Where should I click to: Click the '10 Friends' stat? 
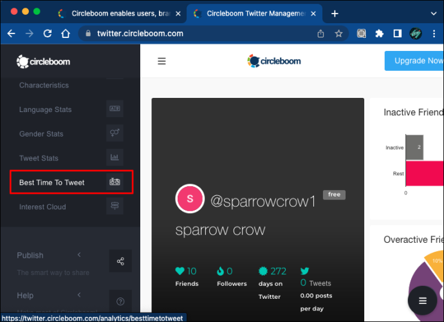187,277
